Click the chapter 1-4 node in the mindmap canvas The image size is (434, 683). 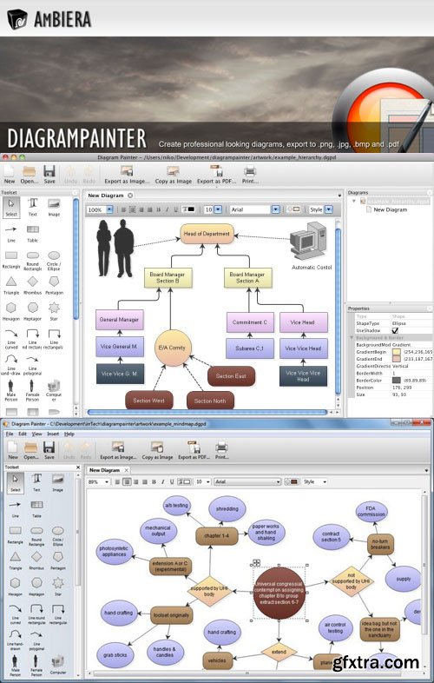[x=216, y=536]
